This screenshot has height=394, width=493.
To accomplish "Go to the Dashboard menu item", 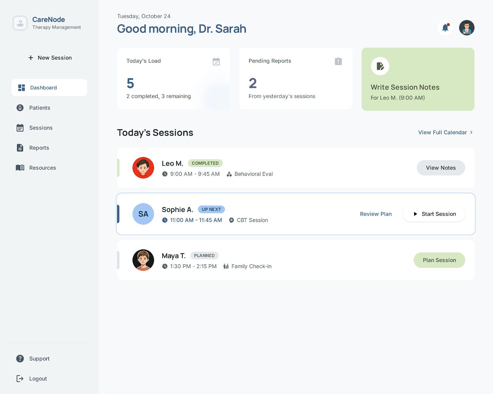I will point(49,88).
